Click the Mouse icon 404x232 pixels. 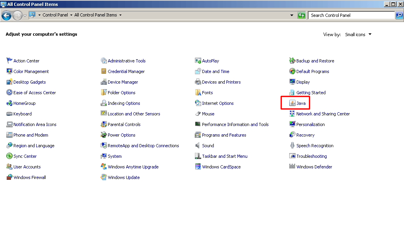(198, 113)
